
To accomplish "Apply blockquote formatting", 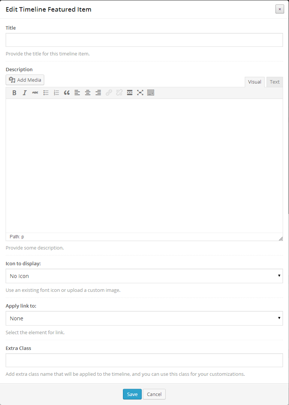I will coord(67,93).
